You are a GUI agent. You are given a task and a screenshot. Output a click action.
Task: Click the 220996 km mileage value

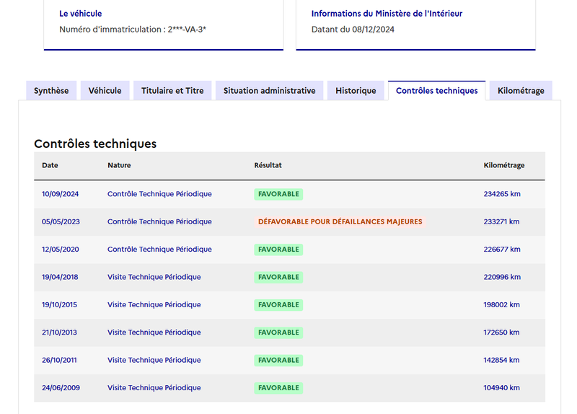pyautogui.click(x=502, y=277)
